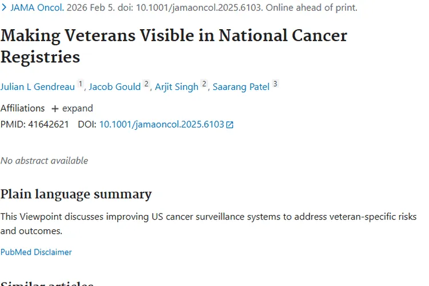Screen dimensions: 429x286
Task: Click the chevron icon before JAMA Oncol
Action: [5, 8]
